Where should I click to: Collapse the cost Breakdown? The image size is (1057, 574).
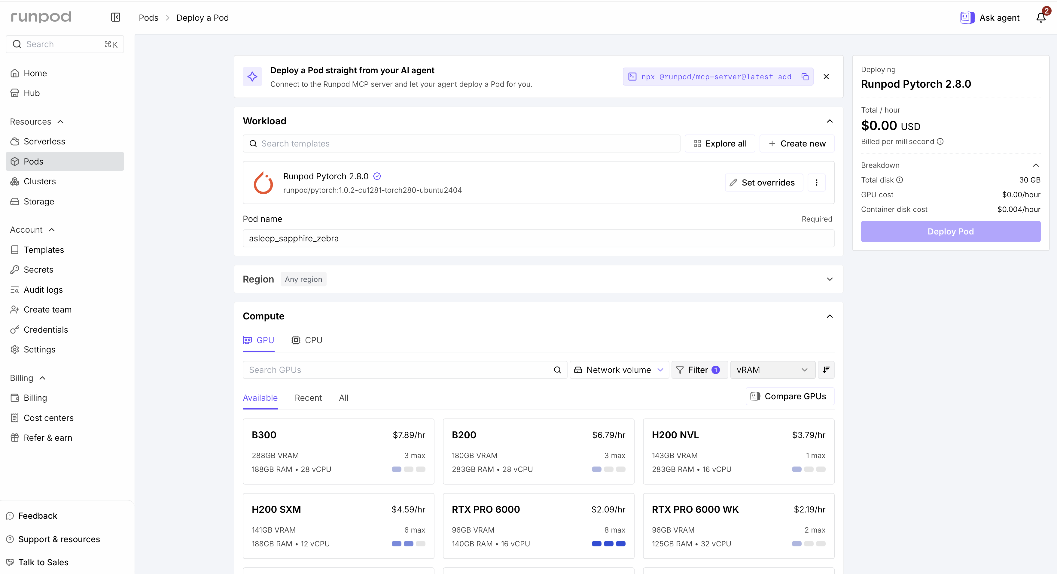[1036, 165]
